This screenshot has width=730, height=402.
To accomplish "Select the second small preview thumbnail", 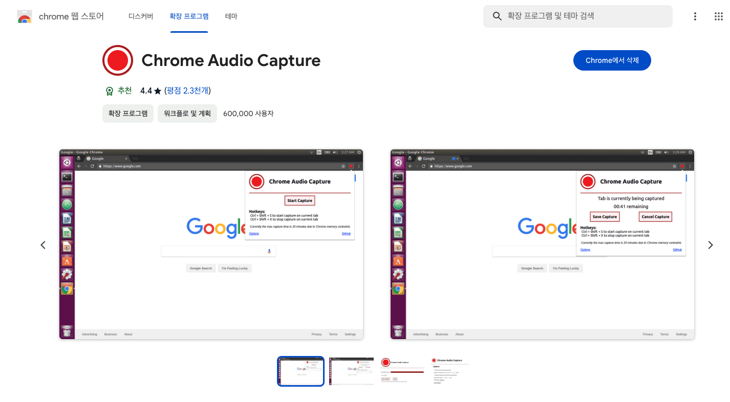I will pyautogui.click(x=352, y=371).
